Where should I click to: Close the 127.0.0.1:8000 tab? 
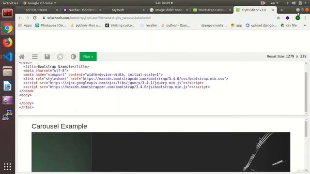pos(57,10)
